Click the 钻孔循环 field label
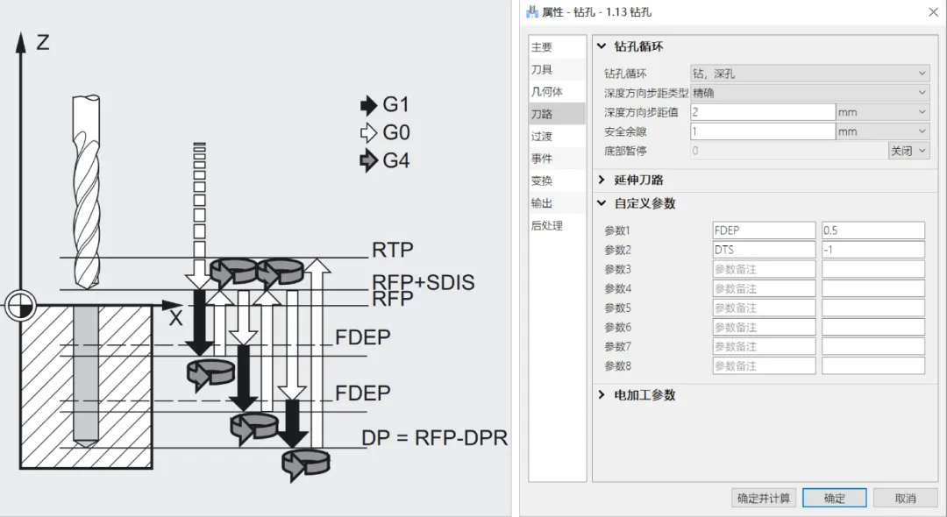The image size is (947, 517). tap(625, 74)
